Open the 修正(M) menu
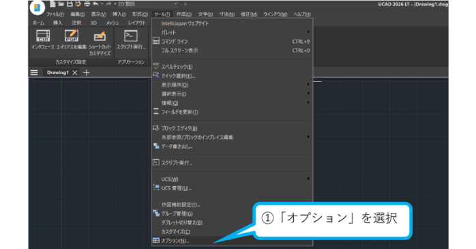476x249 pixels. pyautogui.click(x=249, y=14)
